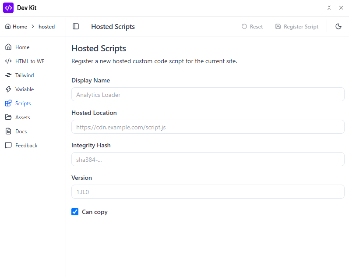This screenshot has height=278, width=349.
Task: Toggle the sidebar panel icon
Action: pyautogui.click(x=76, y=27)
